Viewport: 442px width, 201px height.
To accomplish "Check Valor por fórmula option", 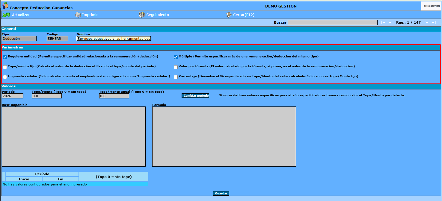I will [x=176, y=67].
